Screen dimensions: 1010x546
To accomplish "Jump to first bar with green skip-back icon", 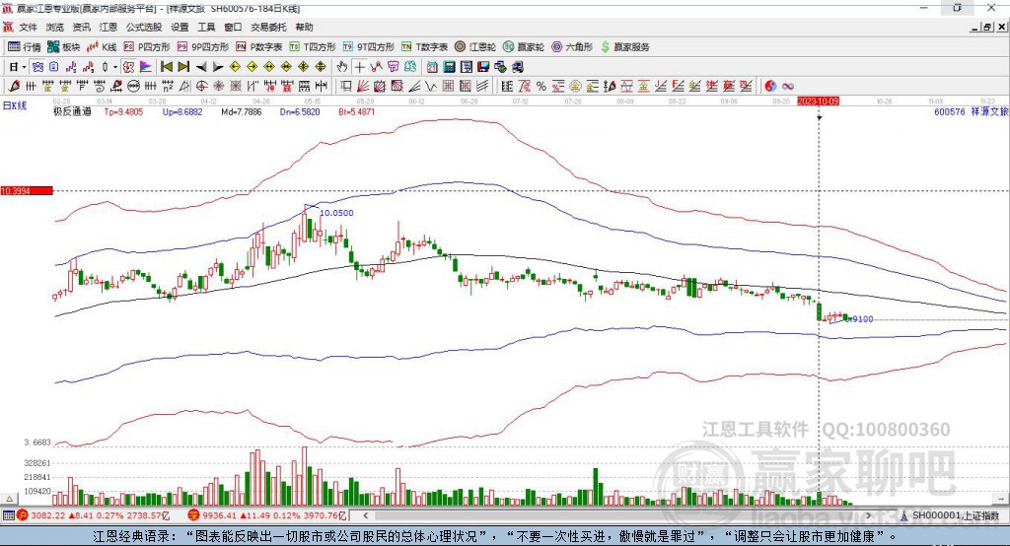I will 166,67.
